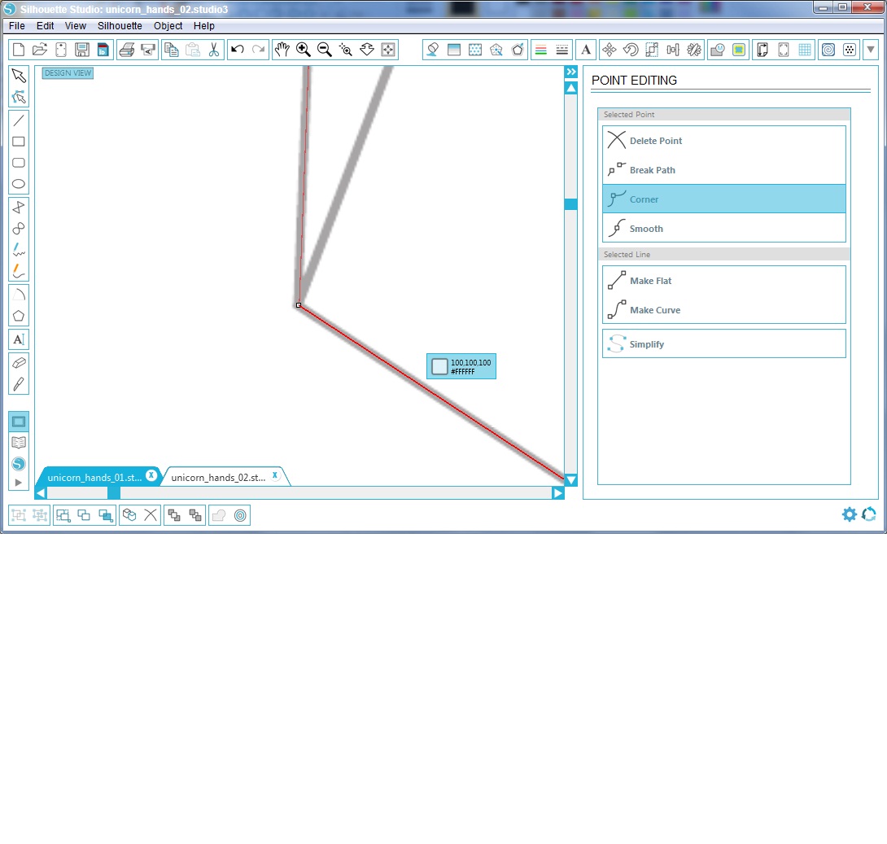Activate the Pan hand tool

[x=282, y=50]
